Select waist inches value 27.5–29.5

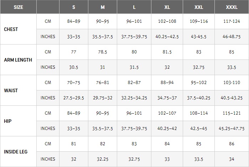pyautogui.click(x=74, y=98)
